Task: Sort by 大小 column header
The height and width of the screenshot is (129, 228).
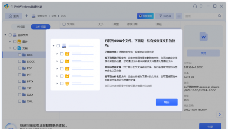Action: pos(100,24)
